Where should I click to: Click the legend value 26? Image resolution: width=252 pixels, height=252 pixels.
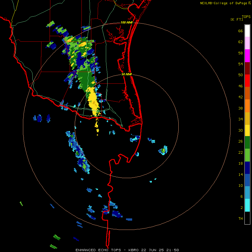pyautogui.click(x=241, y=141)
